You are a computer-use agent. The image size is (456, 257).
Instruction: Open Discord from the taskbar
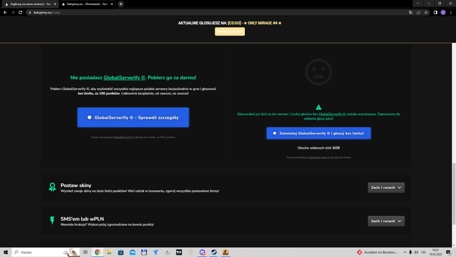(202, 252)
